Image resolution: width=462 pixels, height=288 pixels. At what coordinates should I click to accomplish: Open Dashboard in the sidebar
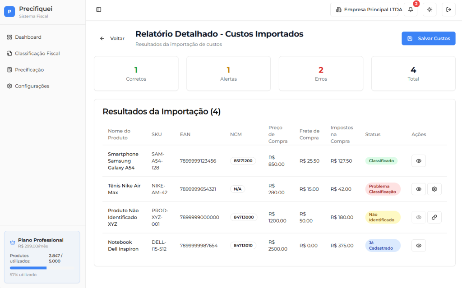click(x=28, y=37)
